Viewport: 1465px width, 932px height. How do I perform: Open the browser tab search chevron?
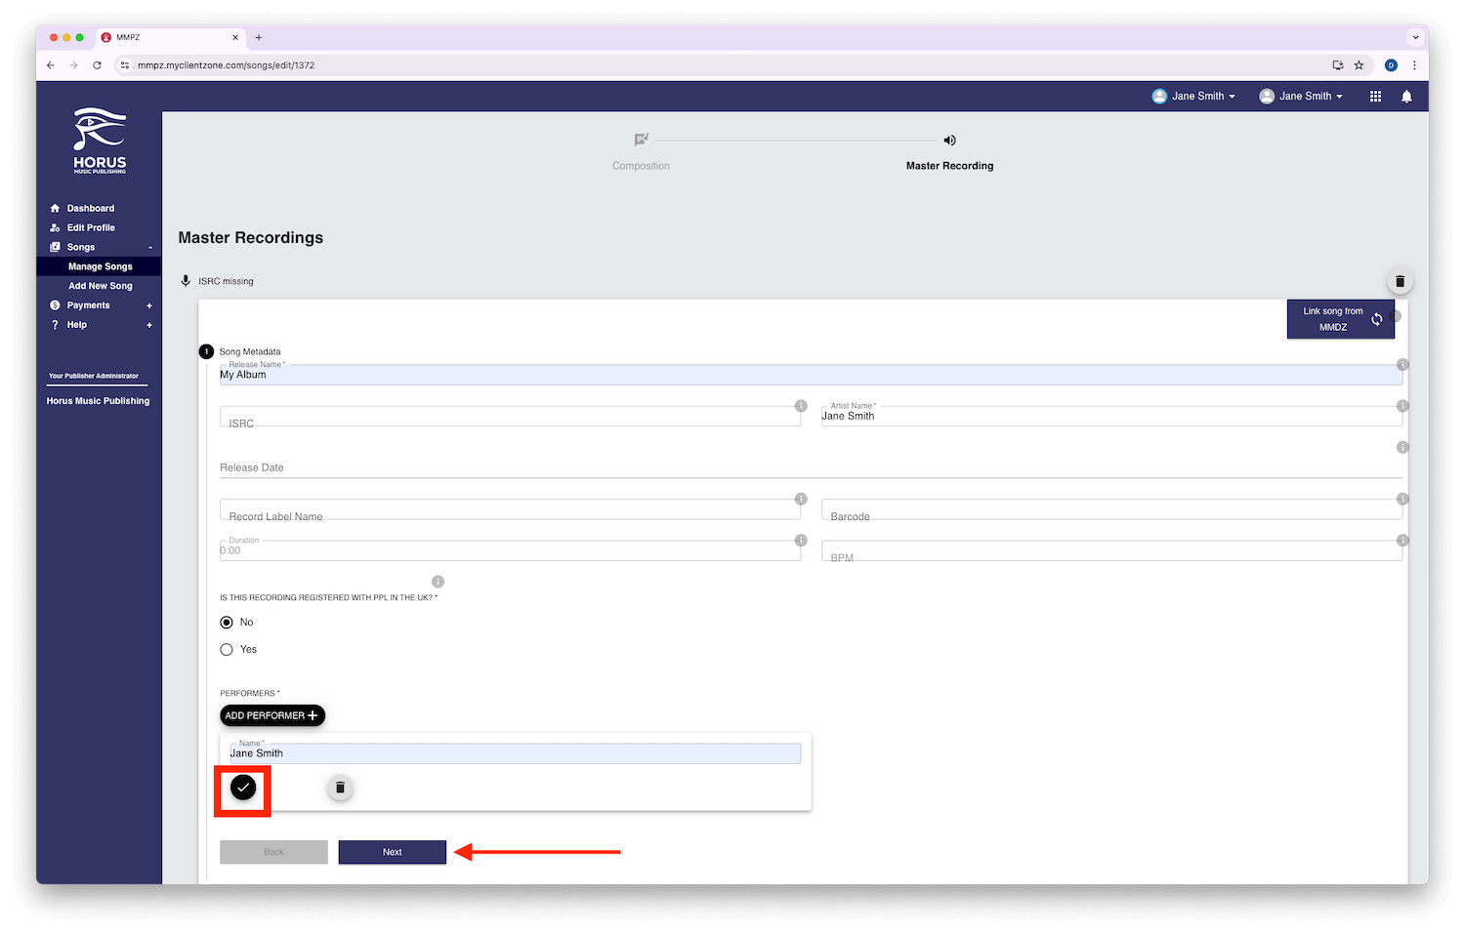(x=1415, y=37)
